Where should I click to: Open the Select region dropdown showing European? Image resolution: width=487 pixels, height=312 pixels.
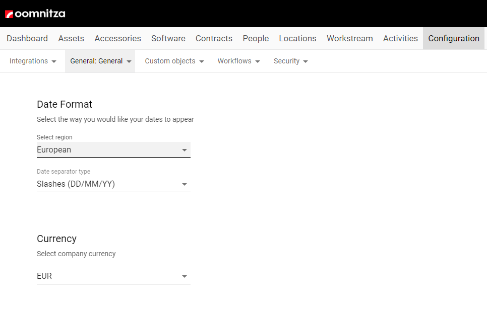tap(113, 150)
